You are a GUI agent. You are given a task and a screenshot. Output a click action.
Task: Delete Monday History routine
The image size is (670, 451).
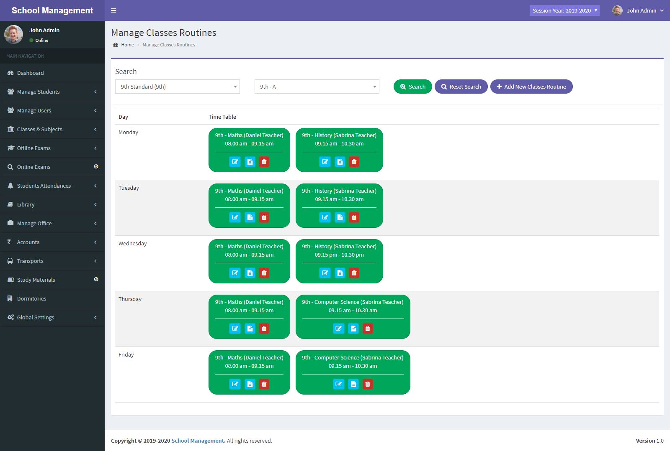point(354,162)
